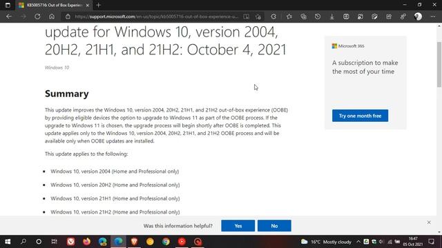This screenshot has height=248, width=442.
Task: Open browsing History
Action: pos(318,17)
